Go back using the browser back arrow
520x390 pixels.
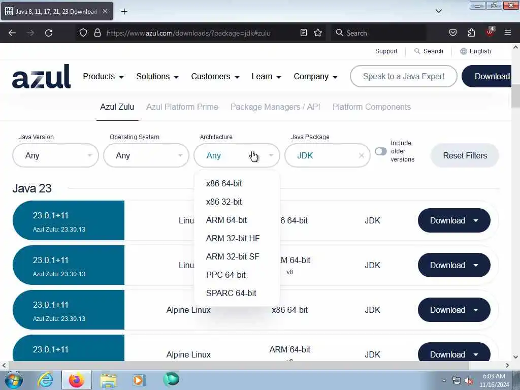(12, 33)
